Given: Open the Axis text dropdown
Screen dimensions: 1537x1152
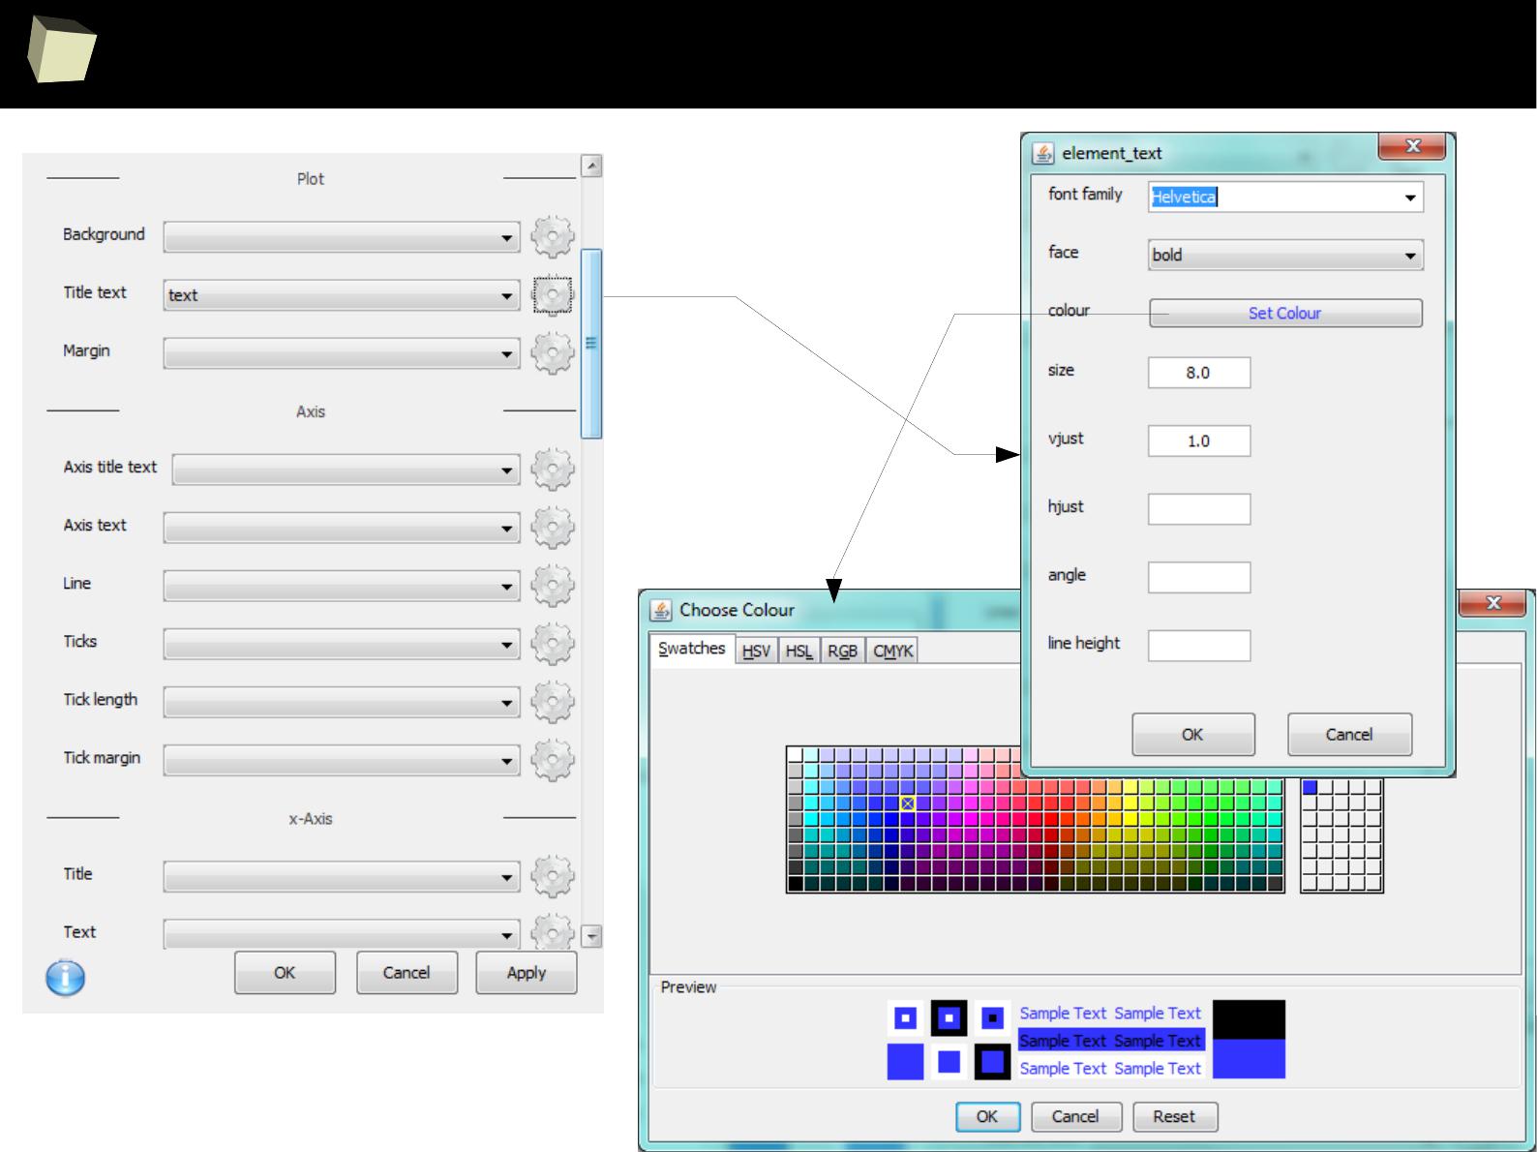Looking at the screenshot, I should (342, 528).
